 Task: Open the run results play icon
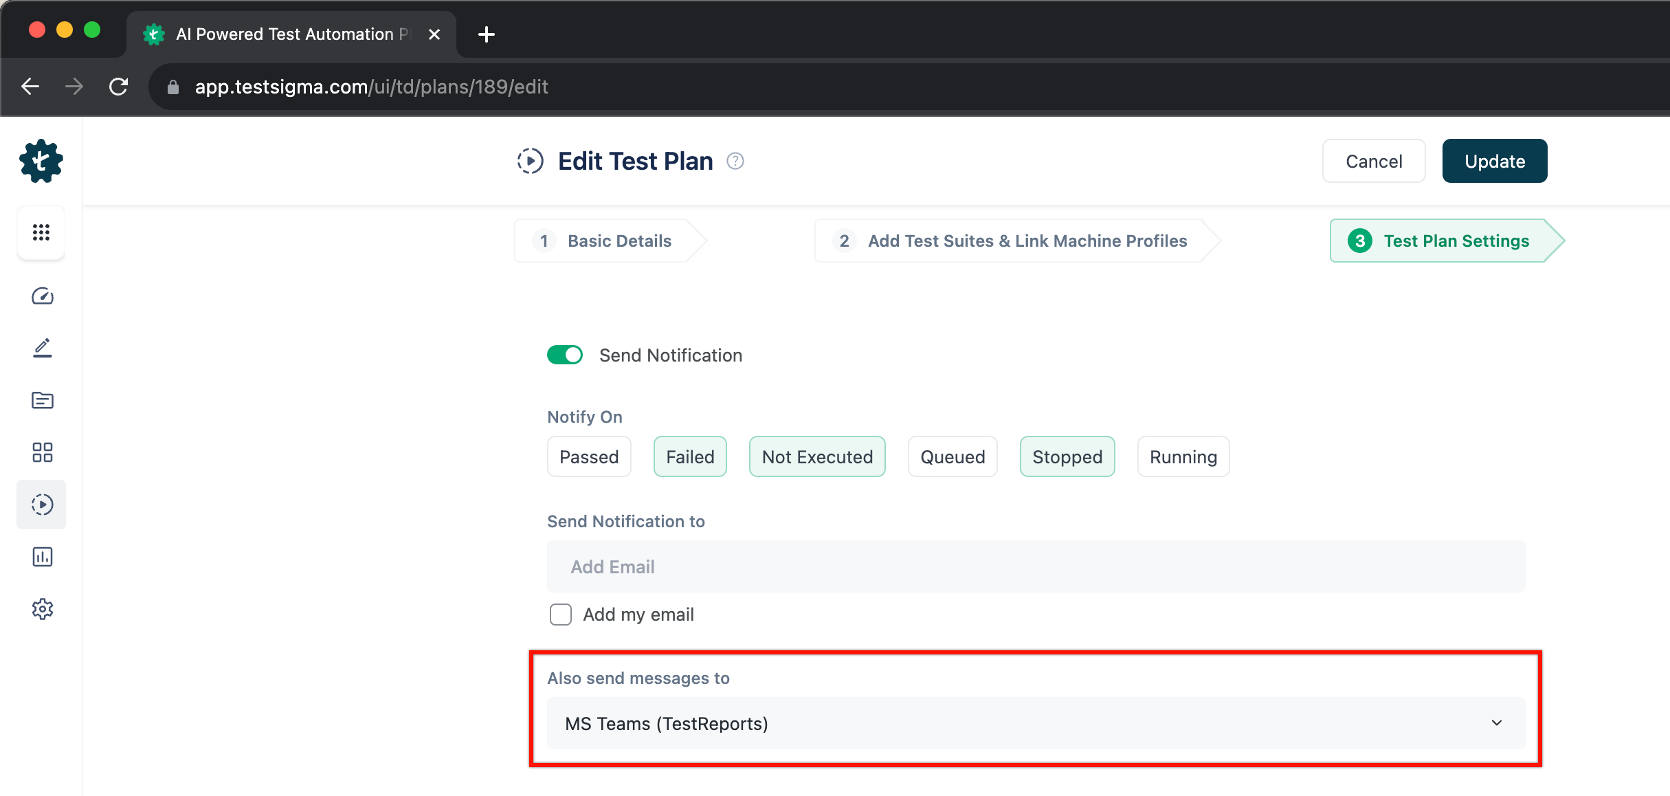[42, 505]
